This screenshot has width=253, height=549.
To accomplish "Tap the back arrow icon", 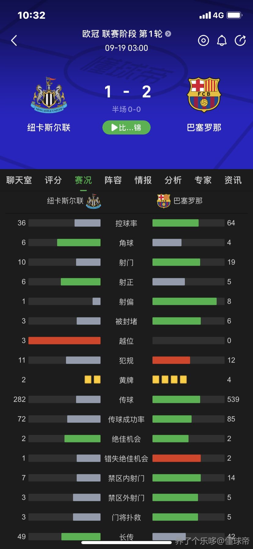I will [14, 40].
